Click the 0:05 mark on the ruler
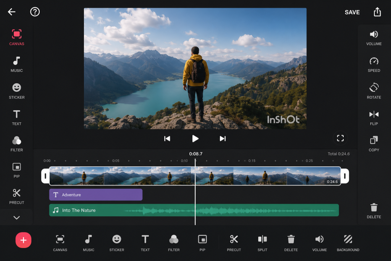The width and height of the screenshot is (391, 261). [x=116, y=161]
